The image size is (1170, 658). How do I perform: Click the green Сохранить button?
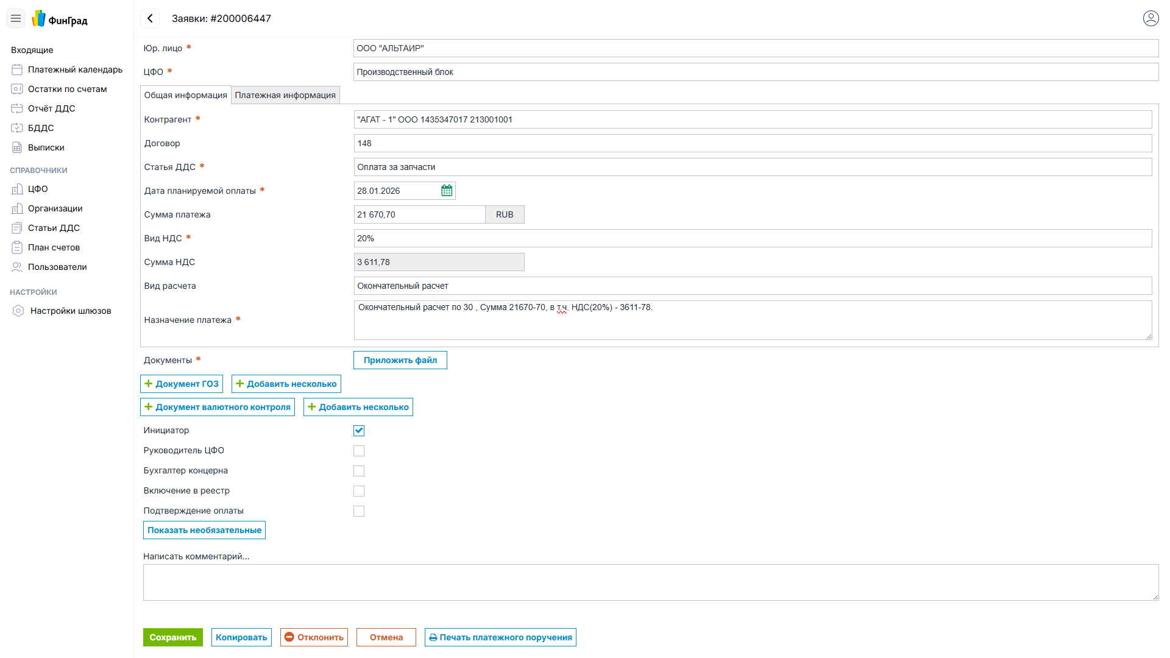click(x=172, y=637)
